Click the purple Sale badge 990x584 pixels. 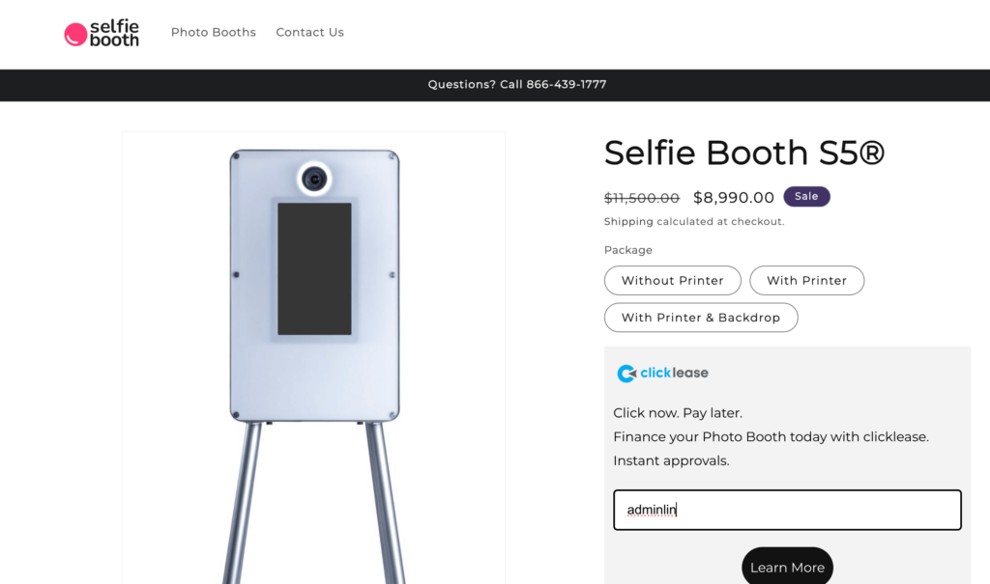pyautogui.click(x=806, y=197)
